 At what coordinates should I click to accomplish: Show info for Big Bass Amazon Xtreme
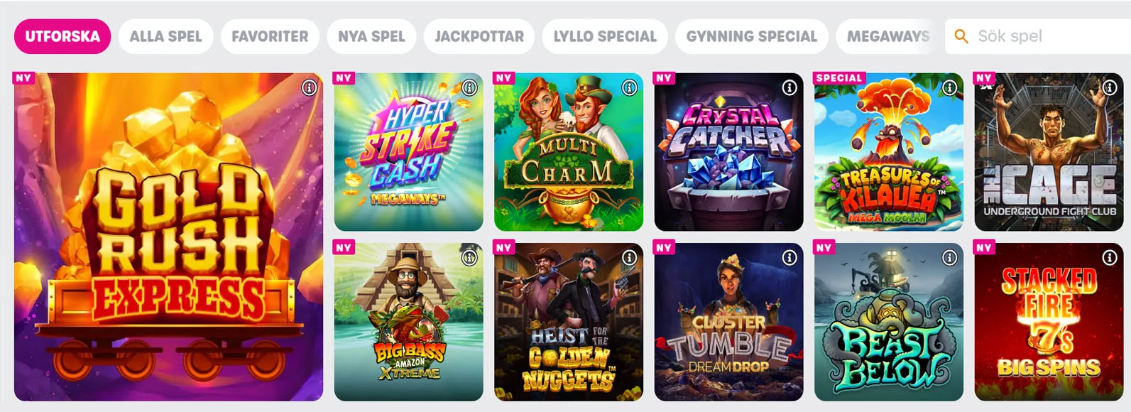click(x=469, y=258)
